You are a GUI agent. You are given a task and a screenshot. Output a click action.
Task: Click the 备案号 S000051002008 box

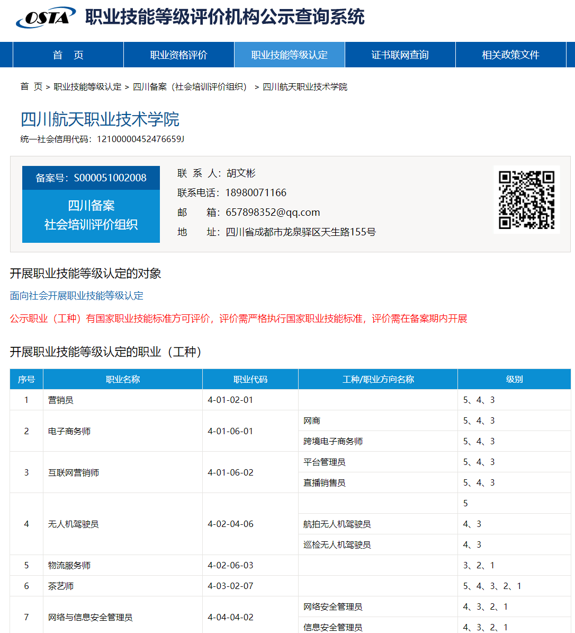pos(91,178)
